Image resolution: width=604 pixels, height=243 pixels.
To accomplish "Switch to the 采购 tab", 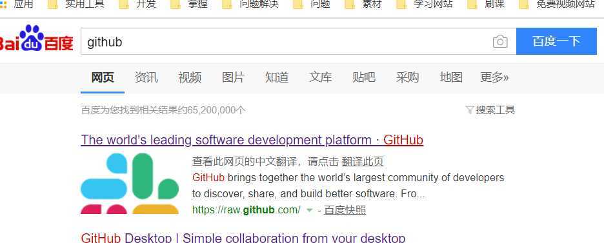I will pos(407,77).
